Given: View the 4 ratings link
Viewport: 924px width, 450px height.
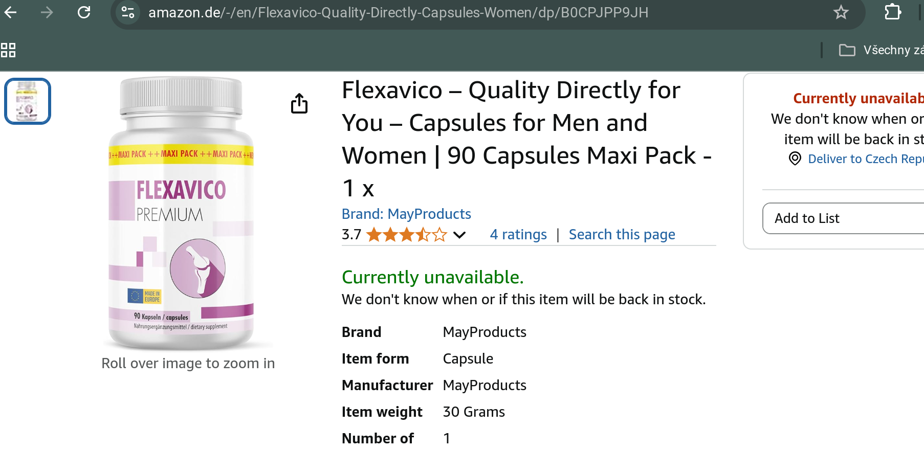Looking at the screenshot, I should (518, 235).
